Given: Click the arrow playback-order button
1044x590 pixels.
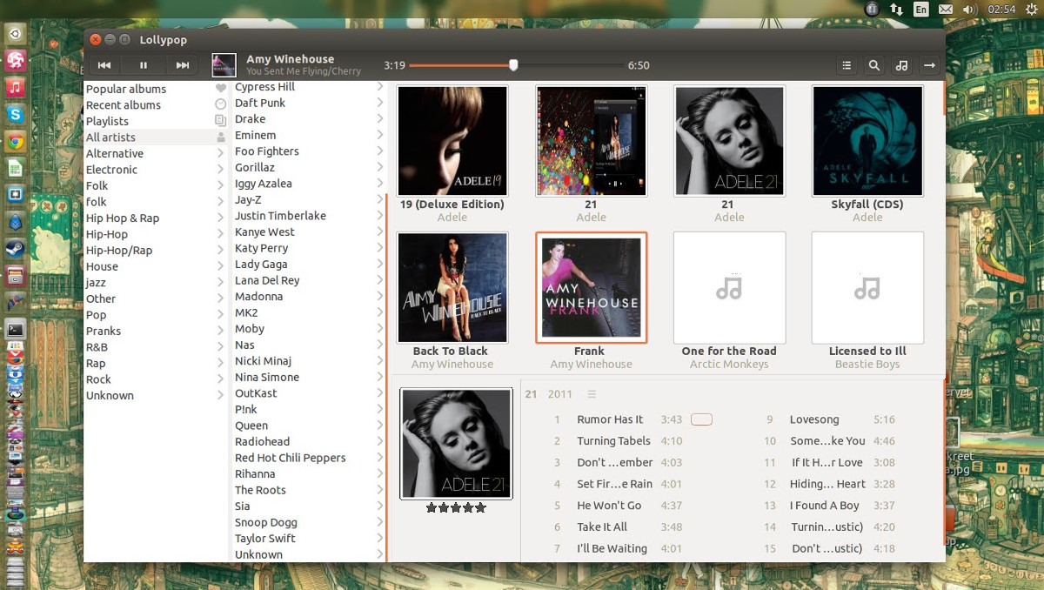Looking at the screenshot, I should click(x=930, y=65).
